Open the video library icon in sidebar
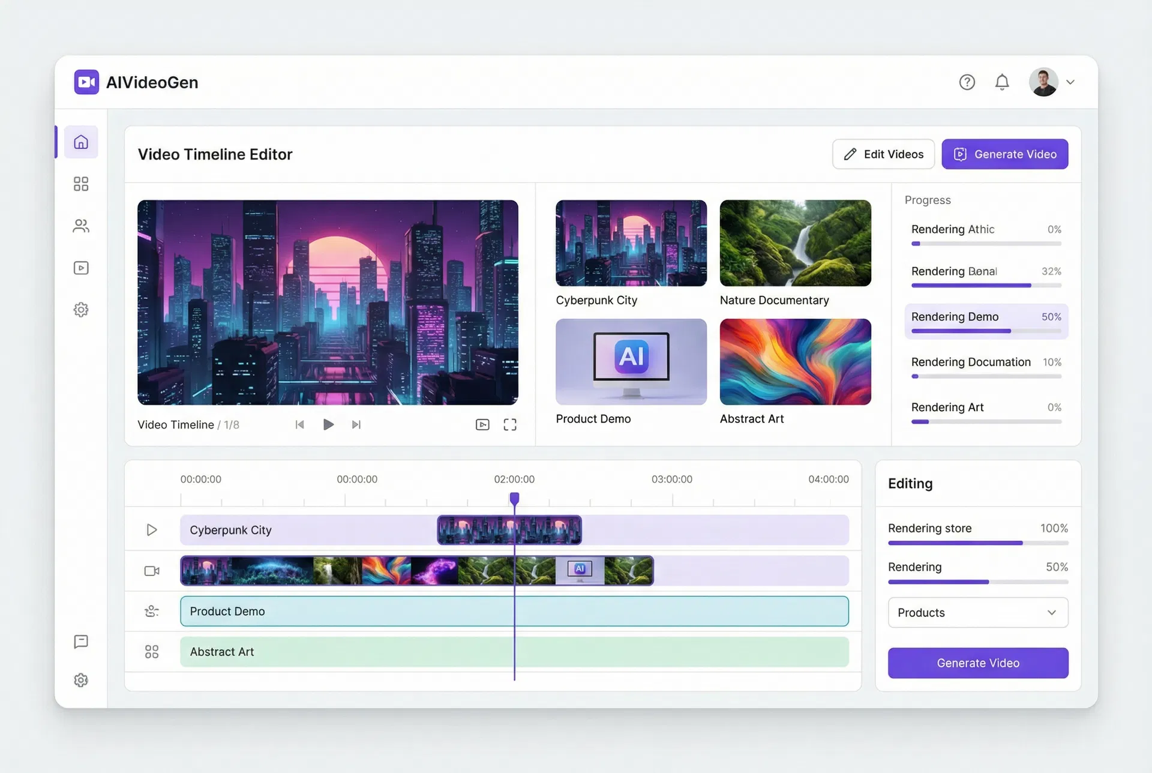 pyautogui.click(x=81, y=268)
